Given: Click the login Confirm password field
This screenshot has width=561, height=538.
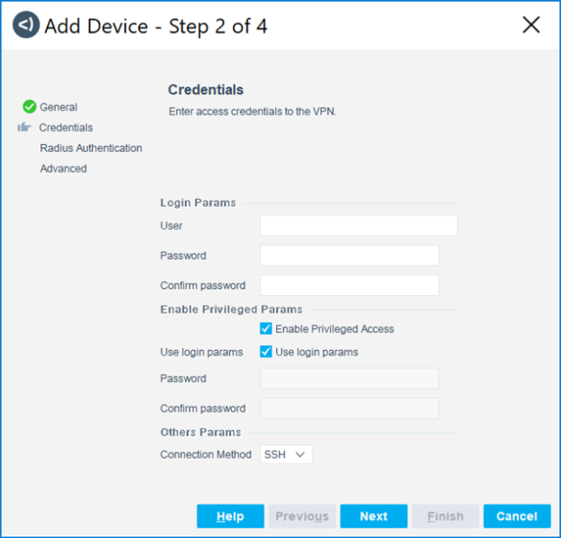Looking at the screenshot, I should [x=350, y=285].
